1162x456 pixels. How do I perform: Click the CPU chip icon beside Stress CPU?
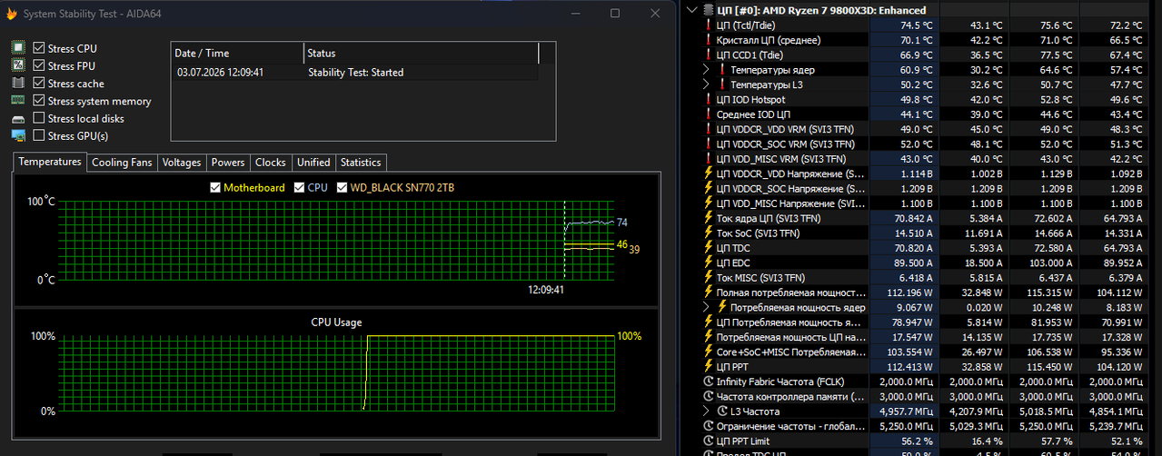tap(18, 48)
